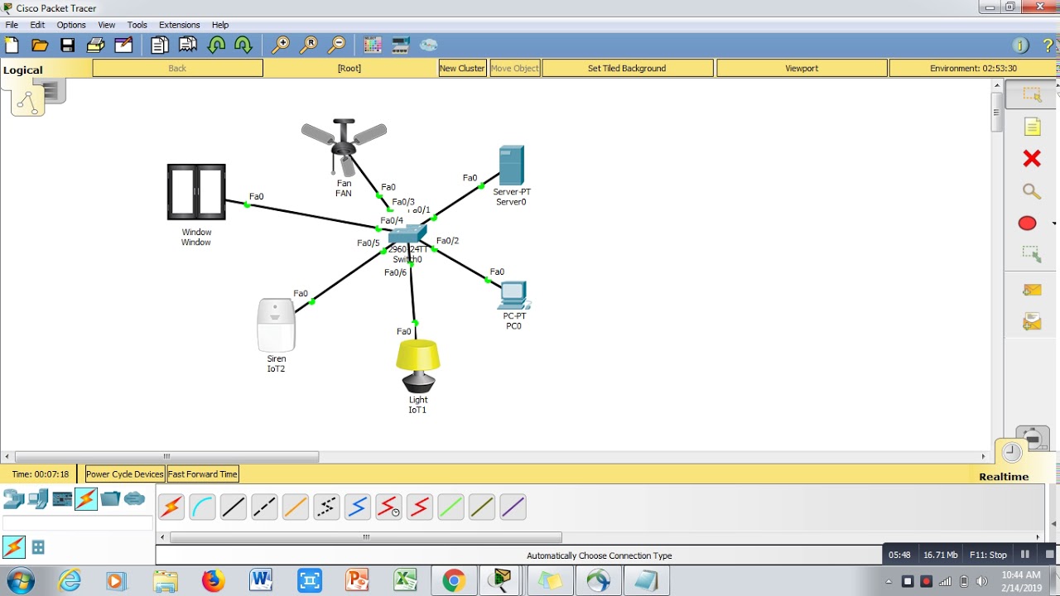Viewport: 1060px width, 596px height.
Task: Open a file with the folder icon
Action: point(39,45)
